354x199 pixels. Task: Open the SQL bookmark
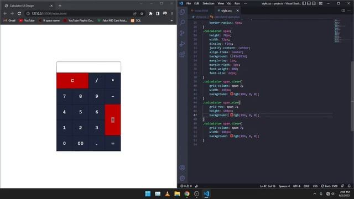tap(136, 20)
